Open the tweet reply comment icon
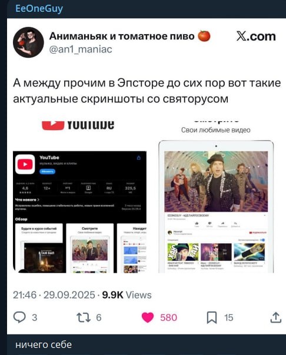Screen dimensions: 286x355 coord(19,317)
